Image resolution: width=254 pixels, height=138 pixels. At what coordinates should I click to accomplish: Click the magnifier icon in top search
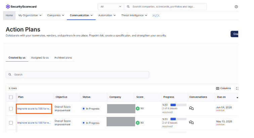coord(128,6)
